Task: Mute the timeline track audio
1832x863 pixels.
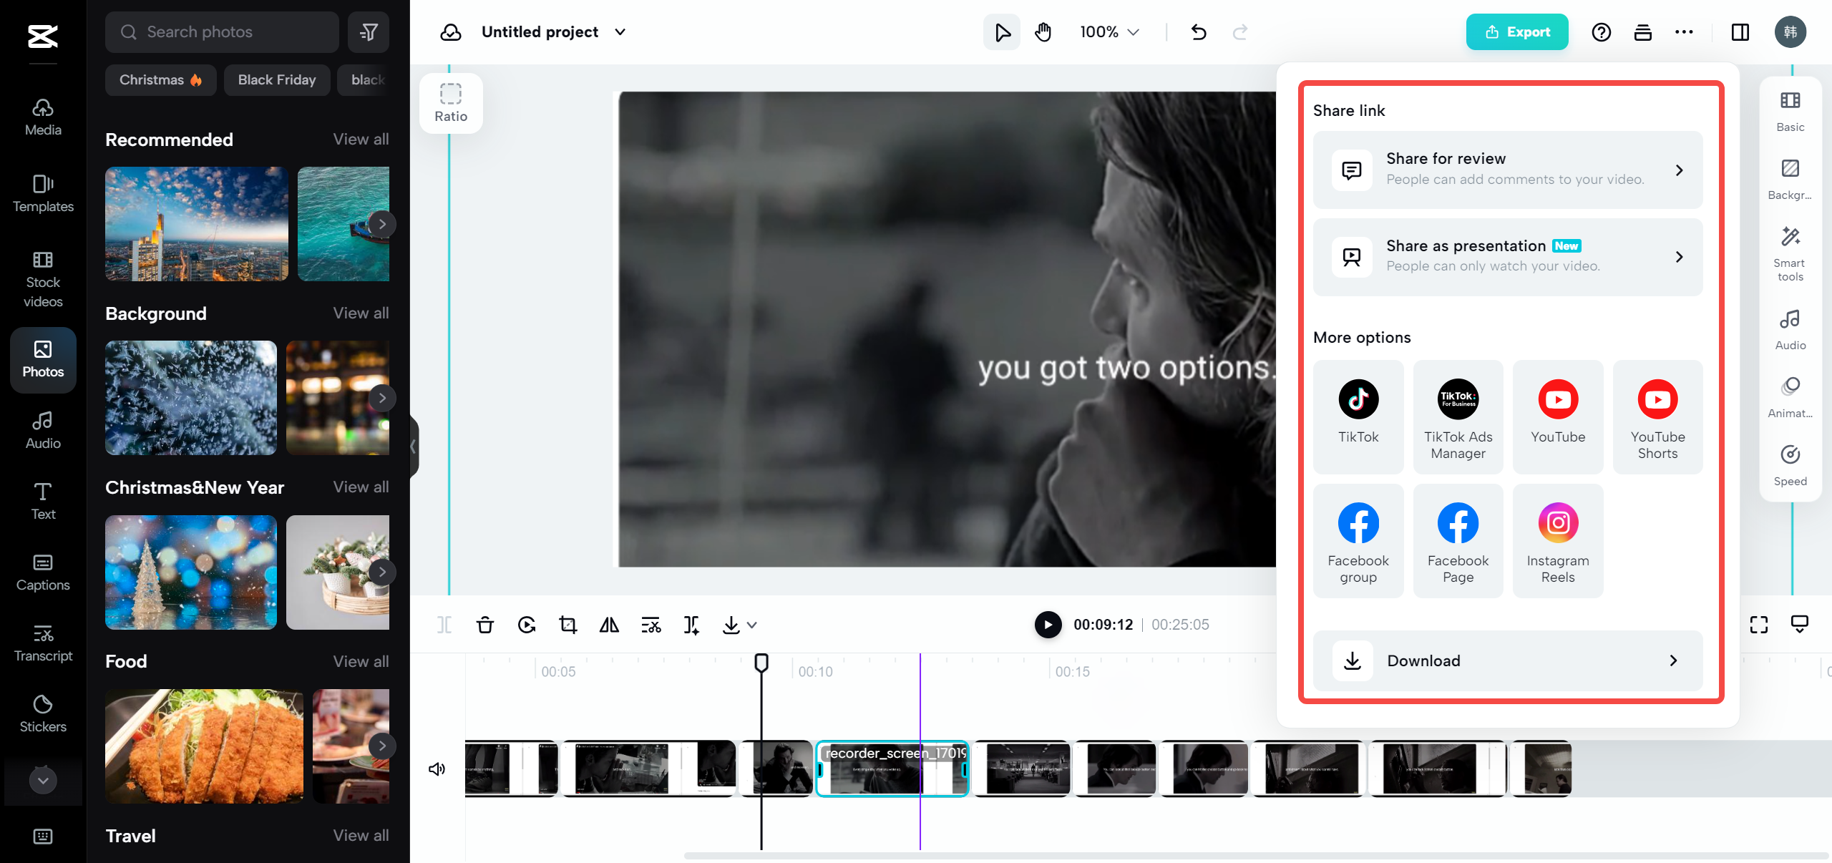Action: pyautogui.click(x=437, y=769)
